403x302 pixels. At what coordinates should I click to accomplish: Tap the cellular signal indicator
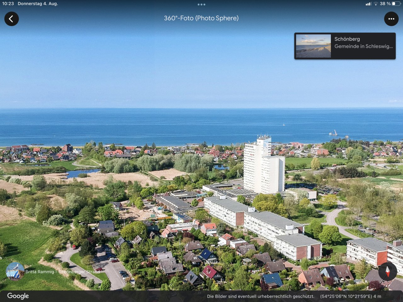(368, 4)
